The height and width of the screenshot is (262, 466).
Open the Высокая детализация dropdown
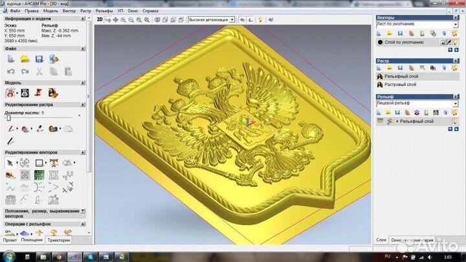(230, 20)
